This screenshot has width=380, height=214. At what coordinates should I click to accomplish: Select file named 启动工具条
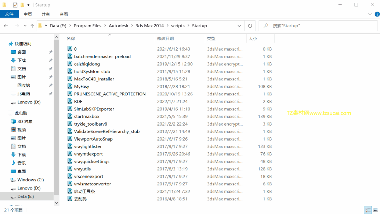point(84,192)
